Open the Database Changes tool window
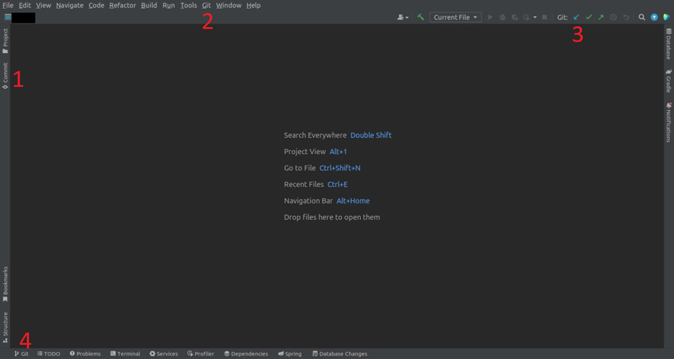674x359 pixels. 339,354
